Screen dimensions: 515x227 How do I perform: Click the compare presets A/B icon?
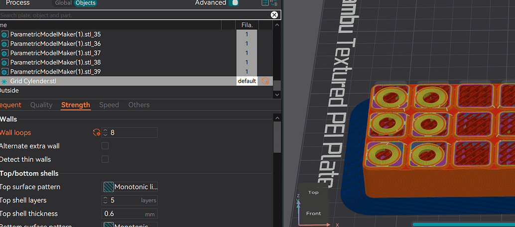tap(273, 2)
